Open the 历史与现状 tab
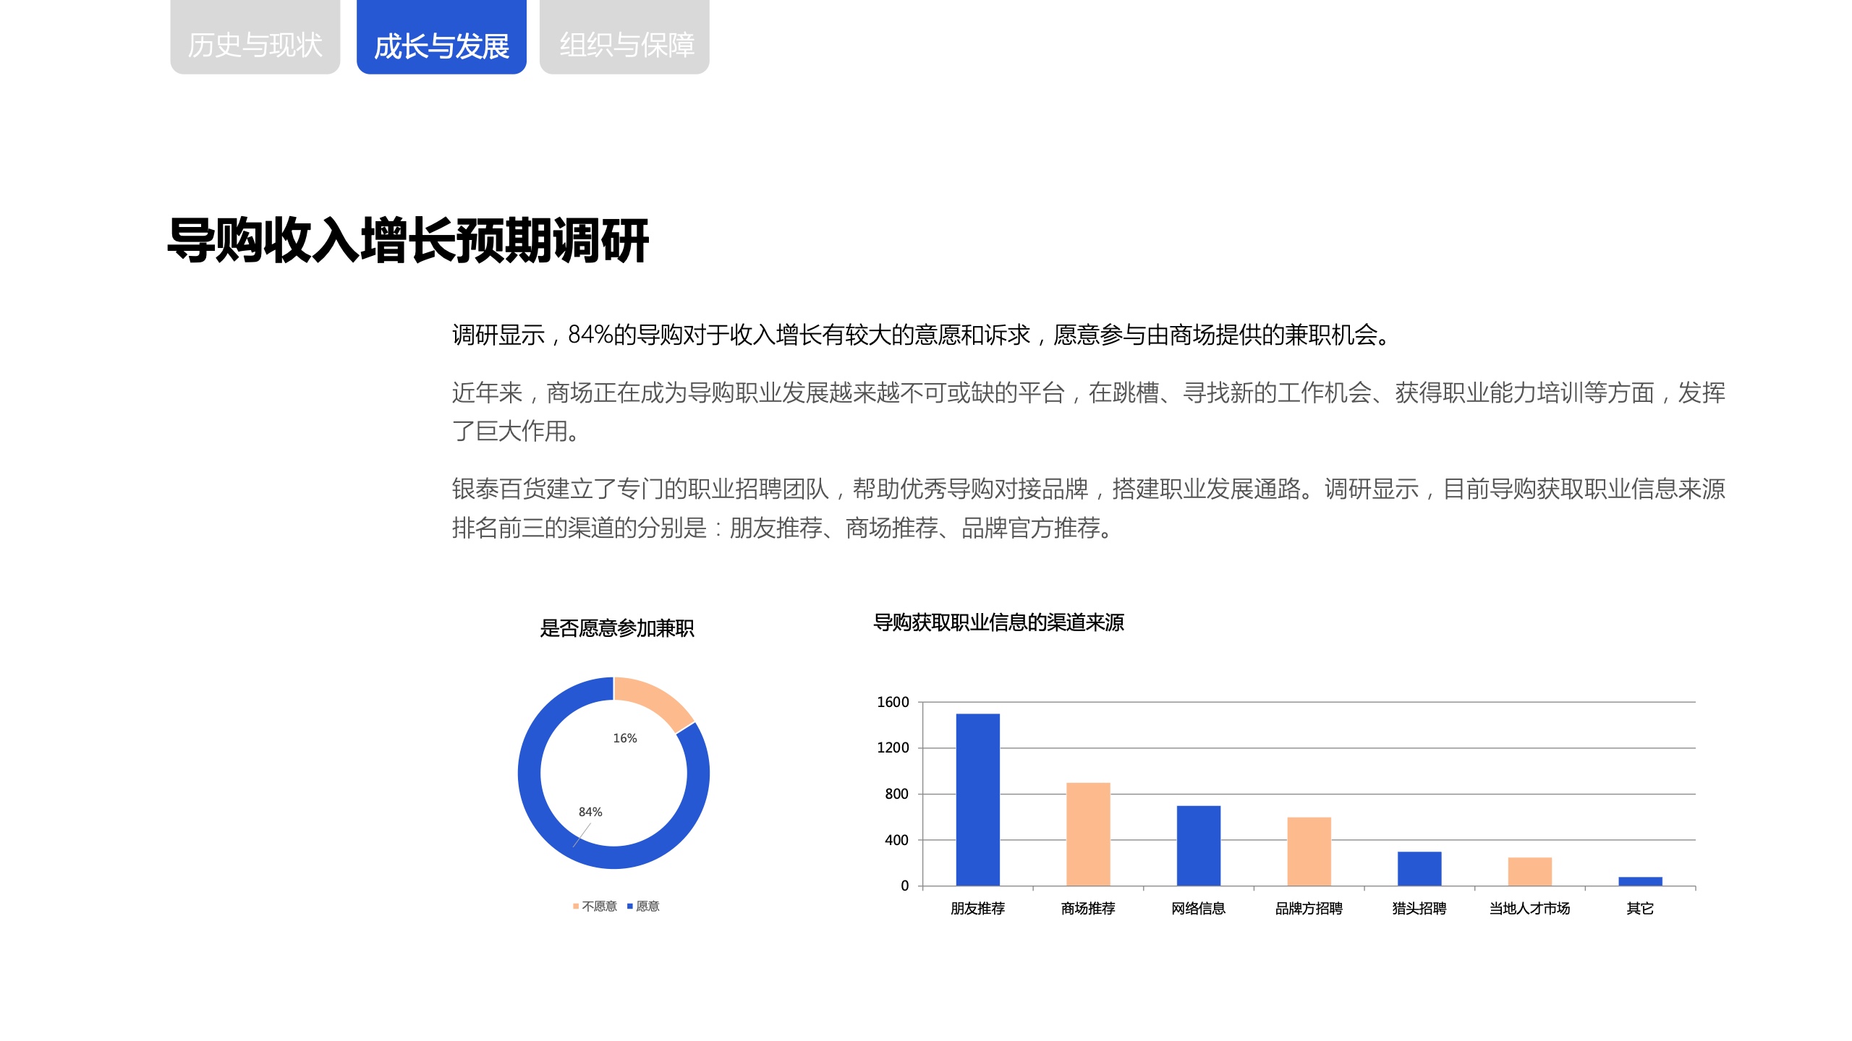Viewport: 1852px width, 1041px height. tap(255, 37)
